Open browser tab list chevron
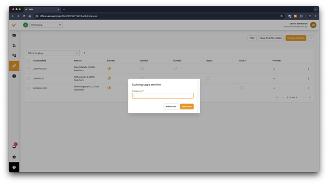Screen dimensions: 328x184 click(x=316, y=9)
